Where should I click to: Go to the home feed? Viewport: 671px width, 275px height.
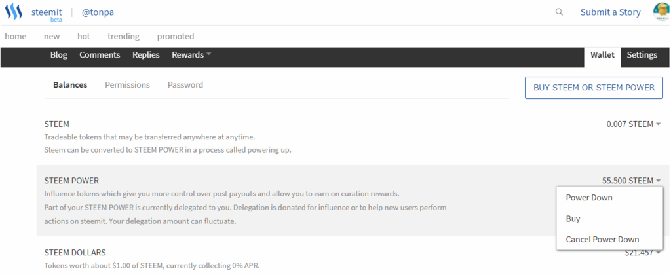[x=16, y=37]
